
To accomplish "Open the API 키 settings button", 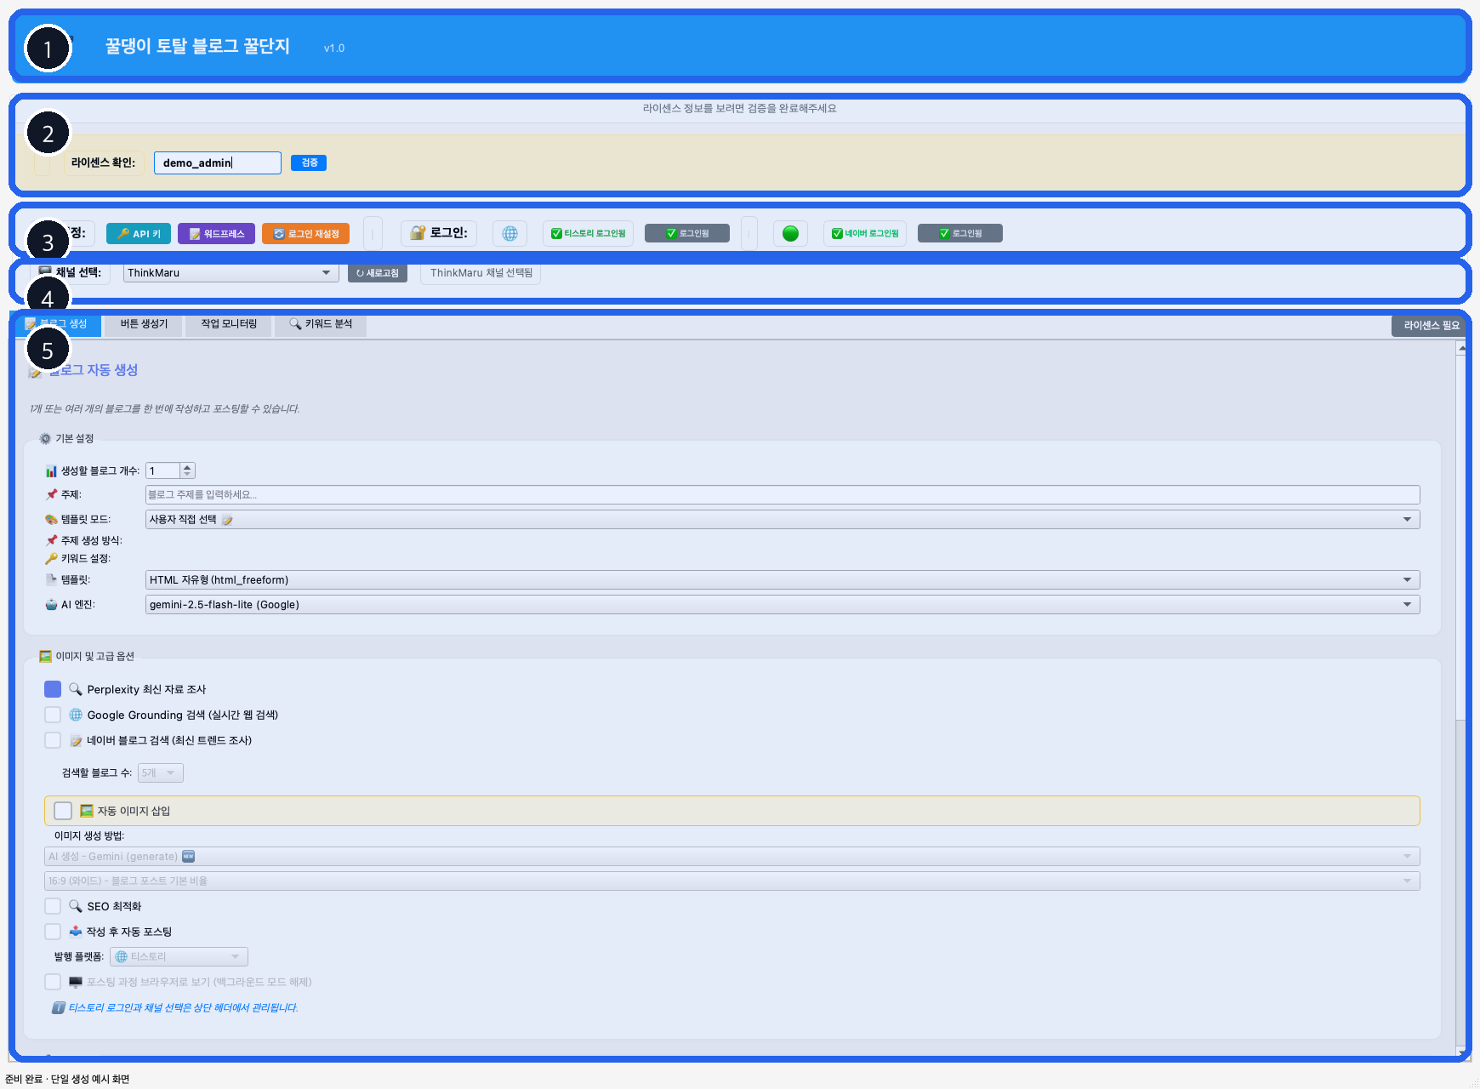I will (x=139, y=233).
